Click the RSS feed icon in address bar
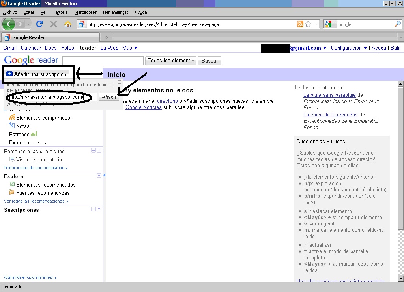 [x=300, y=24]
